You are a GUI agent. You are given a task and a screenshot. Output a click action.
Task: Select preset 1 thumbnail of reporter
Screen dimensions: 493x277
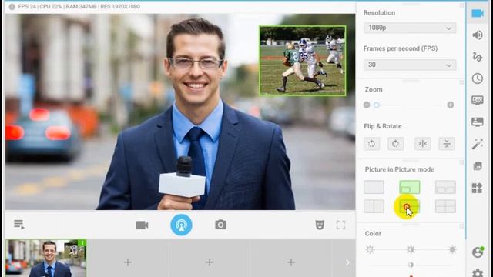tap(46, 259)
